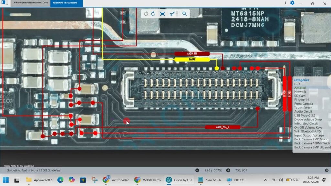The width and height of the screenshot is (331, 186).
Task: Fit the board image to screen
Action: pos(162,14)
